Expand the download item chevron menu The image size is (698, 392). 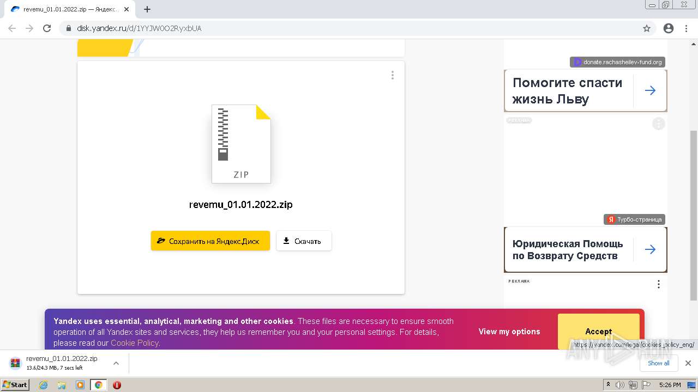(116, 363)
